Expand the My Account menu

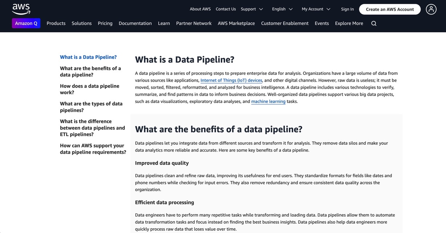point(316,9)
